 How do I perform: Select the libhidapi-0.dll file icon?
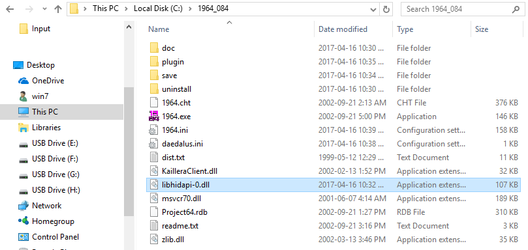coord(154,185)
